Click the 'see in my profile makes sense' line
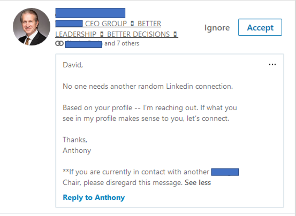 [146, 118]
